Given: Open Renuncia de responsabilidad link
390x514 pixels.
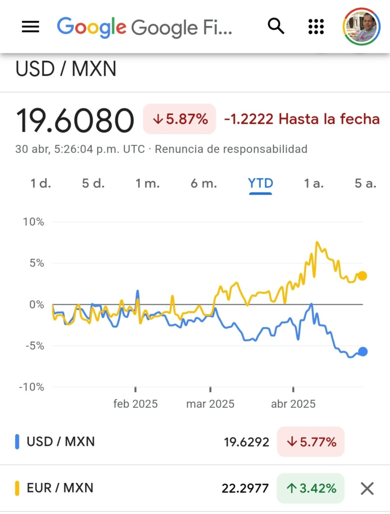Looking at the screenshot, I should click(231, 149).
